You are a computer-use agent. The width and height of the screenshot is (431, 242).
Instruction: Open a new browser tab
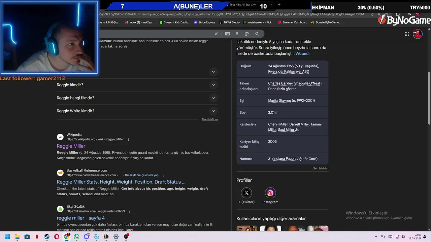pyautogui.click(x=279, y=5)
